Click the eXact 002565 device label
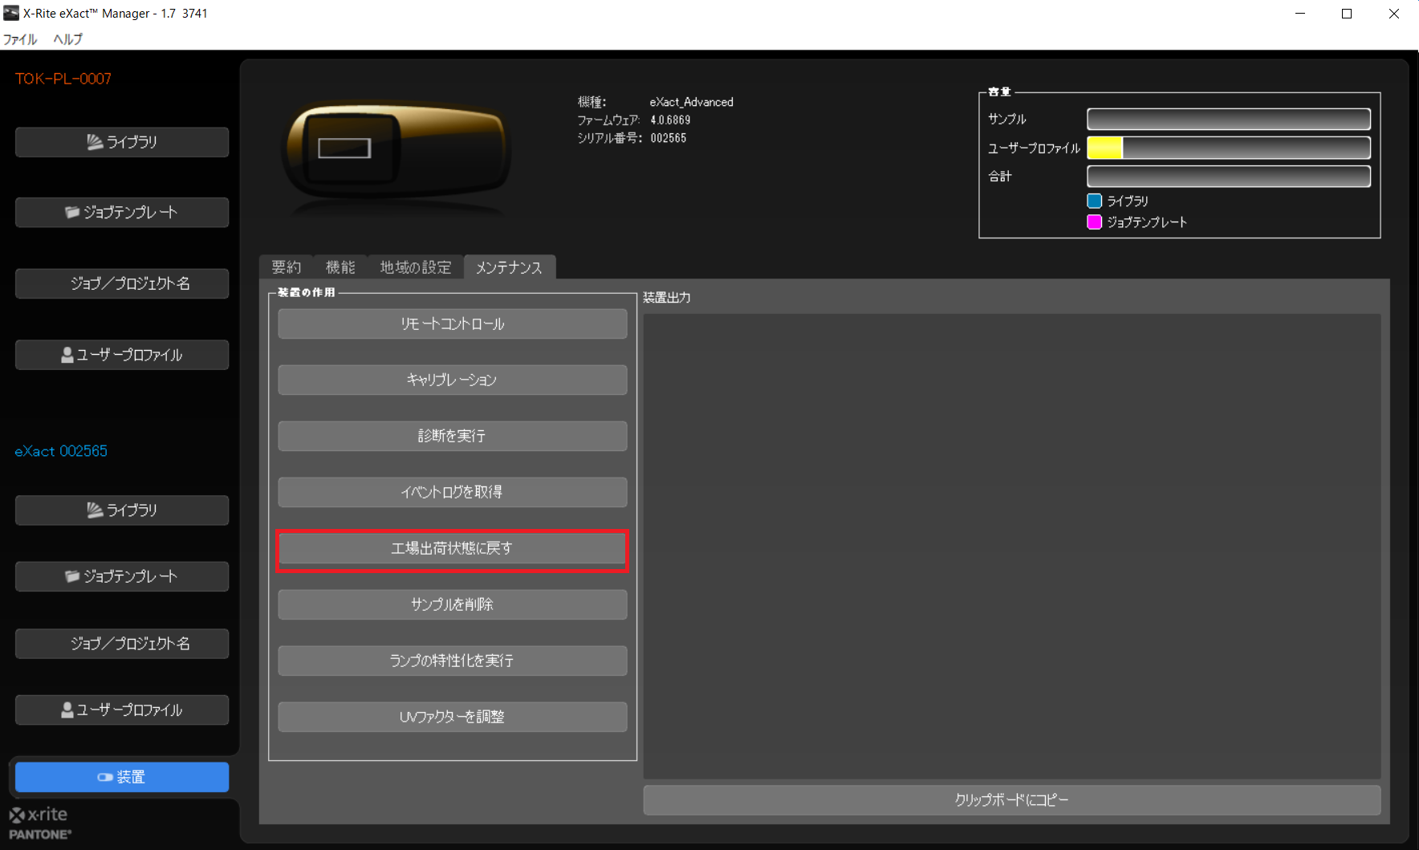1419x850 pixels. coord(61,451)
